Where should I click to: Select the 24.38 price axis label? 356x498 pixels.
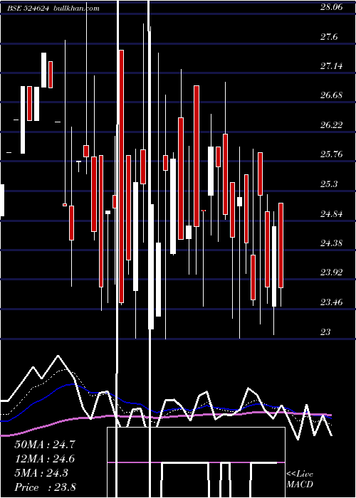point(332,243)
